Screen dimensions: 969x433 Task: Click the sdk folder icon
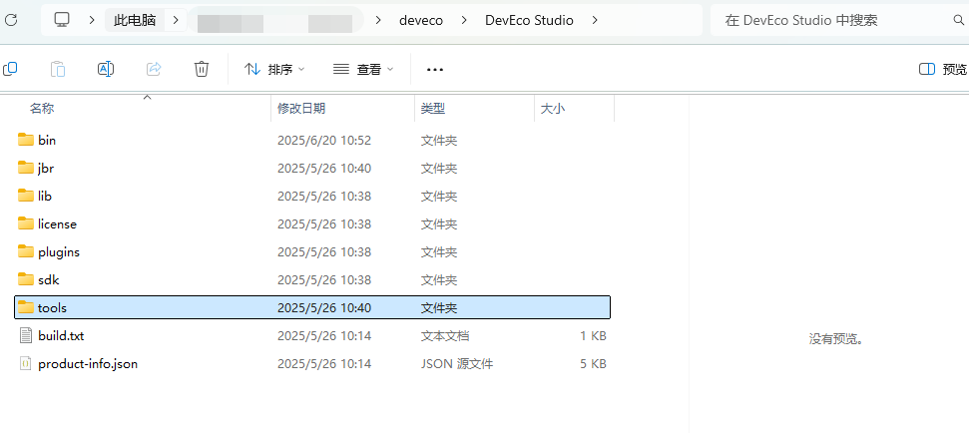(25, 279)
